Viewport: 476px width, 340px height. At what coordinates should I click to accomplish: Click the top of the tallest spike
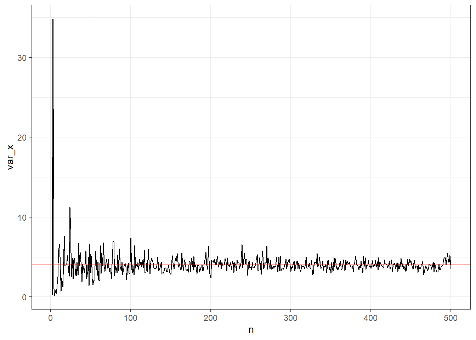pos(53,19)
